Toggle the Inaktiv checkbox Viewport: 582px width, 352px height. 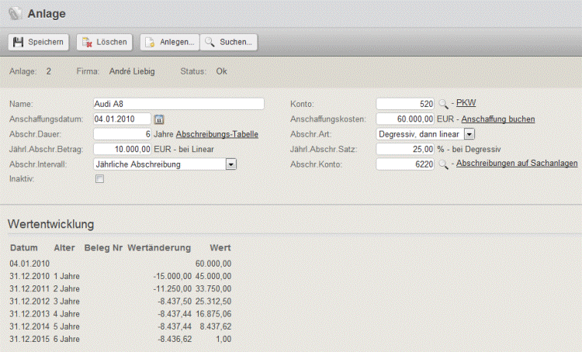coord(99,179)
